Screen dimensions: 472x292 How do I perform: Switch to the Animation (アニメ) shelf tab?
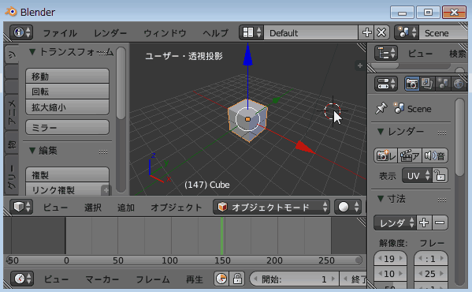click(12, 113)
